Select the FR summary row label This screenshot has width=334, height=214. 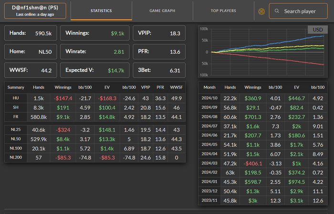(16, 117)
